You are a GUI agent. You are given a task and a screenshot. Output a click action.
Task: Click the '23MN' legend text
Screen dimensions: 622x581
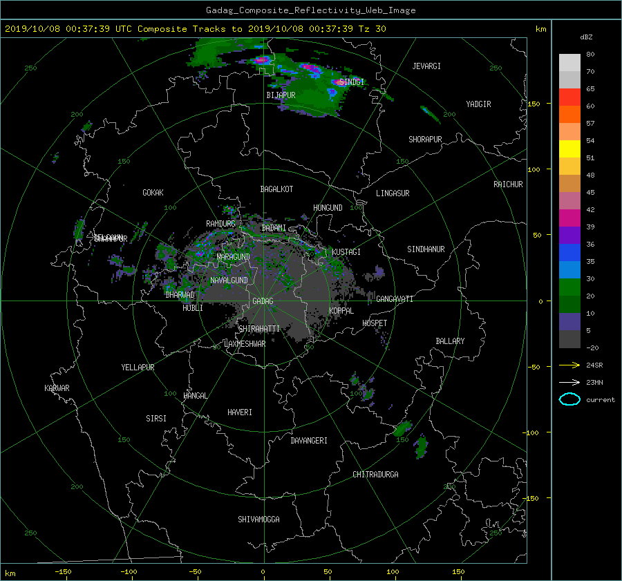(x=594, y=383)
